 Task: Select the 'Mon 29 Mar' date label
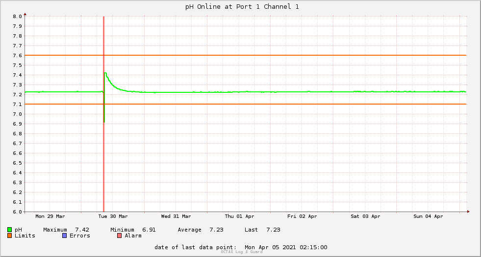coord(50,216)
